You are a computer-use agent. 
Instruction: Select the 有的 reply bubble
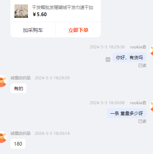[x=18, y=88]
